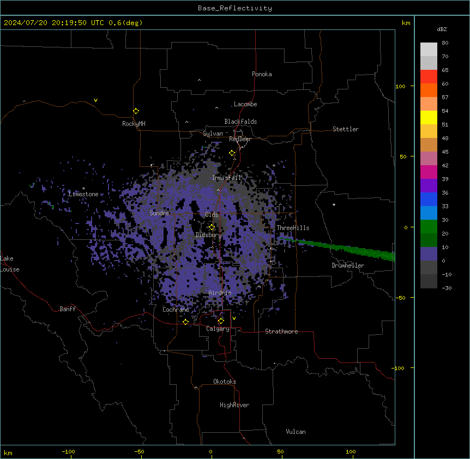The height and width of the screenshot is (459, 470).
Task: Click the yellow V marker east of Calgary diamond
Action: [x=234, y=318]
